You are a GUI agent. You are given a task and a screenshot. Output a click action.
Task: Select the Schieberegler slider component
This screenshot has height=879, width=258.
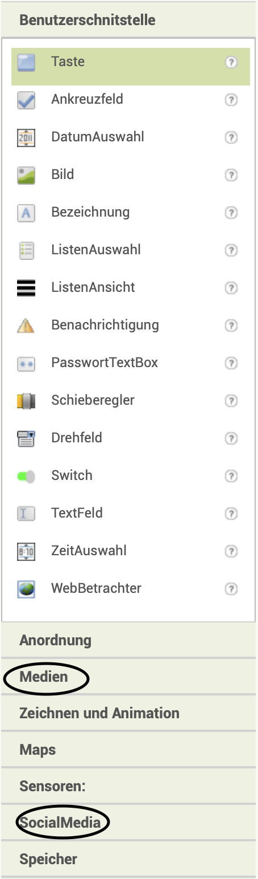coord(131,400)
